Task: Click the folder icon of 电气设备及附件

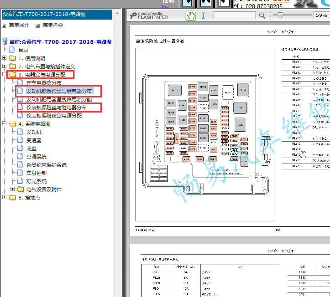Action: 21,189
